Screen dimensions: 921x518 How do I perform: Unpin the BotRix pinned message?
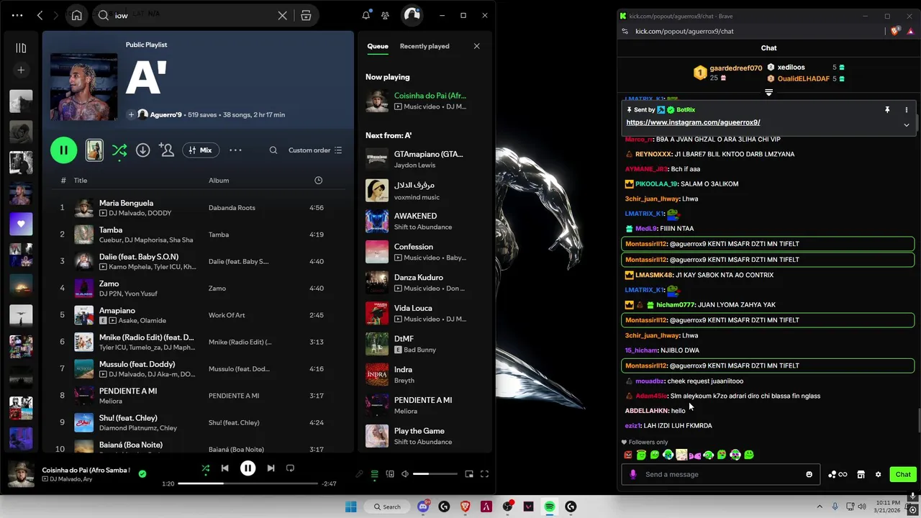[x=887, y=110]
